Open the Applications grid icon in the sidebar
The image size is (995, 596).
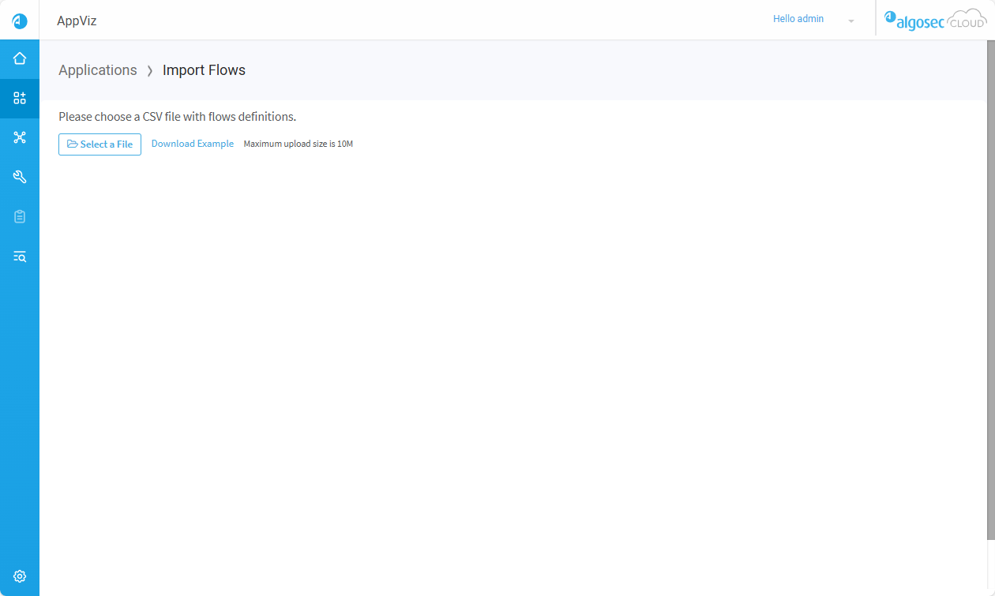[20, 98]
